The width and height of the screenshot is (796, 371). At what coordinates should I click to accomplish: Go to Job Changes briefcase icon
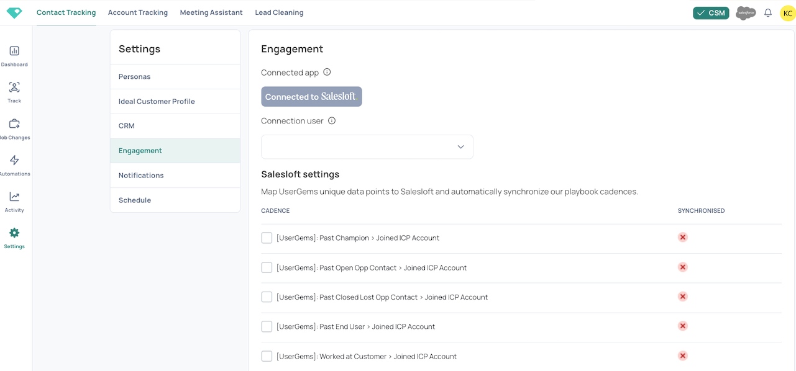(14, 123)
